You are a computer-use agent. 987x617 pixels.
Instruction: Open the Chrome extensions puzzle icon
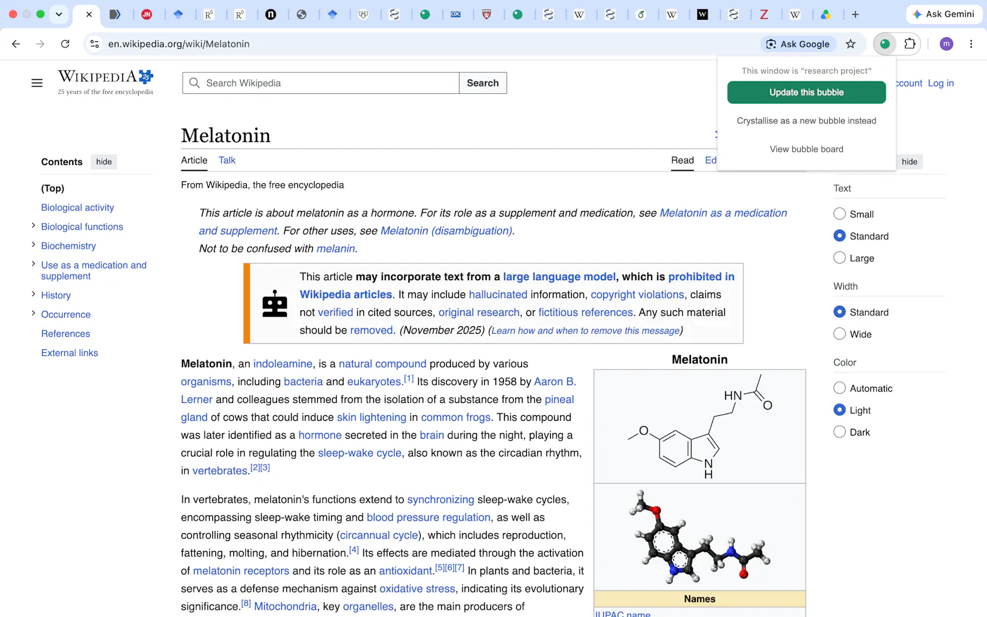(910, 44)
